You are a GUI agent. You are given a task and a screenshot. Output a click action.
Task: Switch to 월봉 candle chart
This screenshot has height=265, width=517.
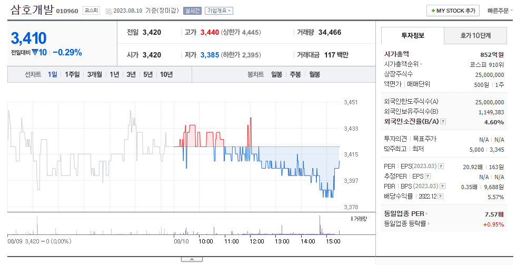(x=314, y=75)
